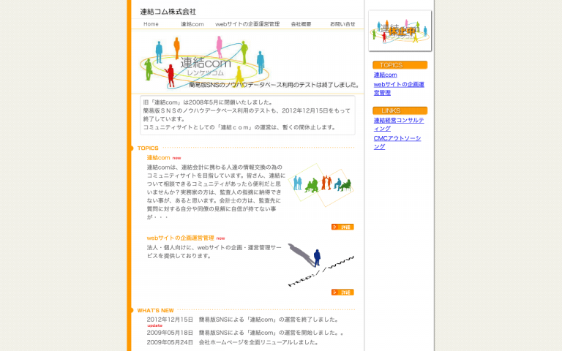Click the http://www shadow figure image

[321, 265]
